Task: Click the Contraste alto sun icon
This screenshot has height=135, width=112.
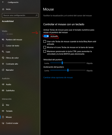Action: pos(3,64)
